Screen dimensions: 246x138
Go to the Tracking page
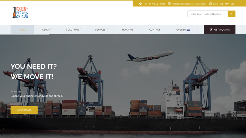(127, 30)
